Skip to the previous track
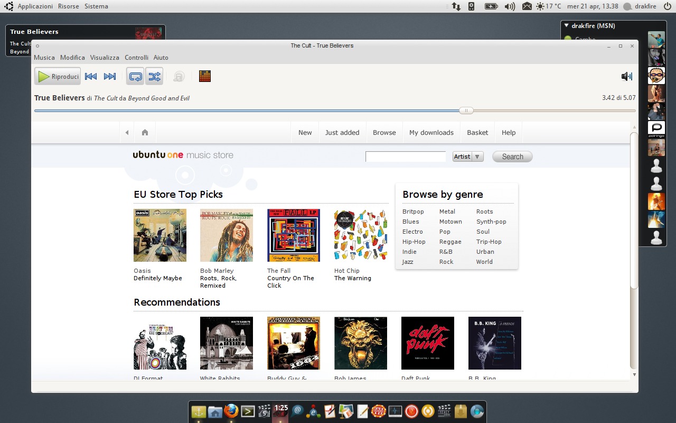Screen dimensions: 676x423 point(91,77)
